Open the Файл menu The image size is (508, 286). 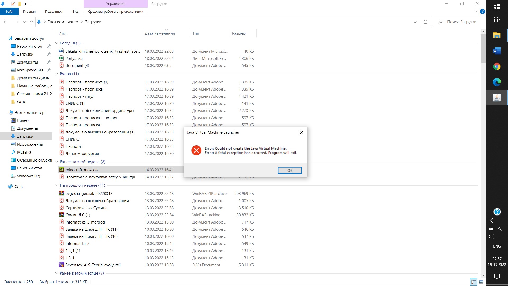9,11
